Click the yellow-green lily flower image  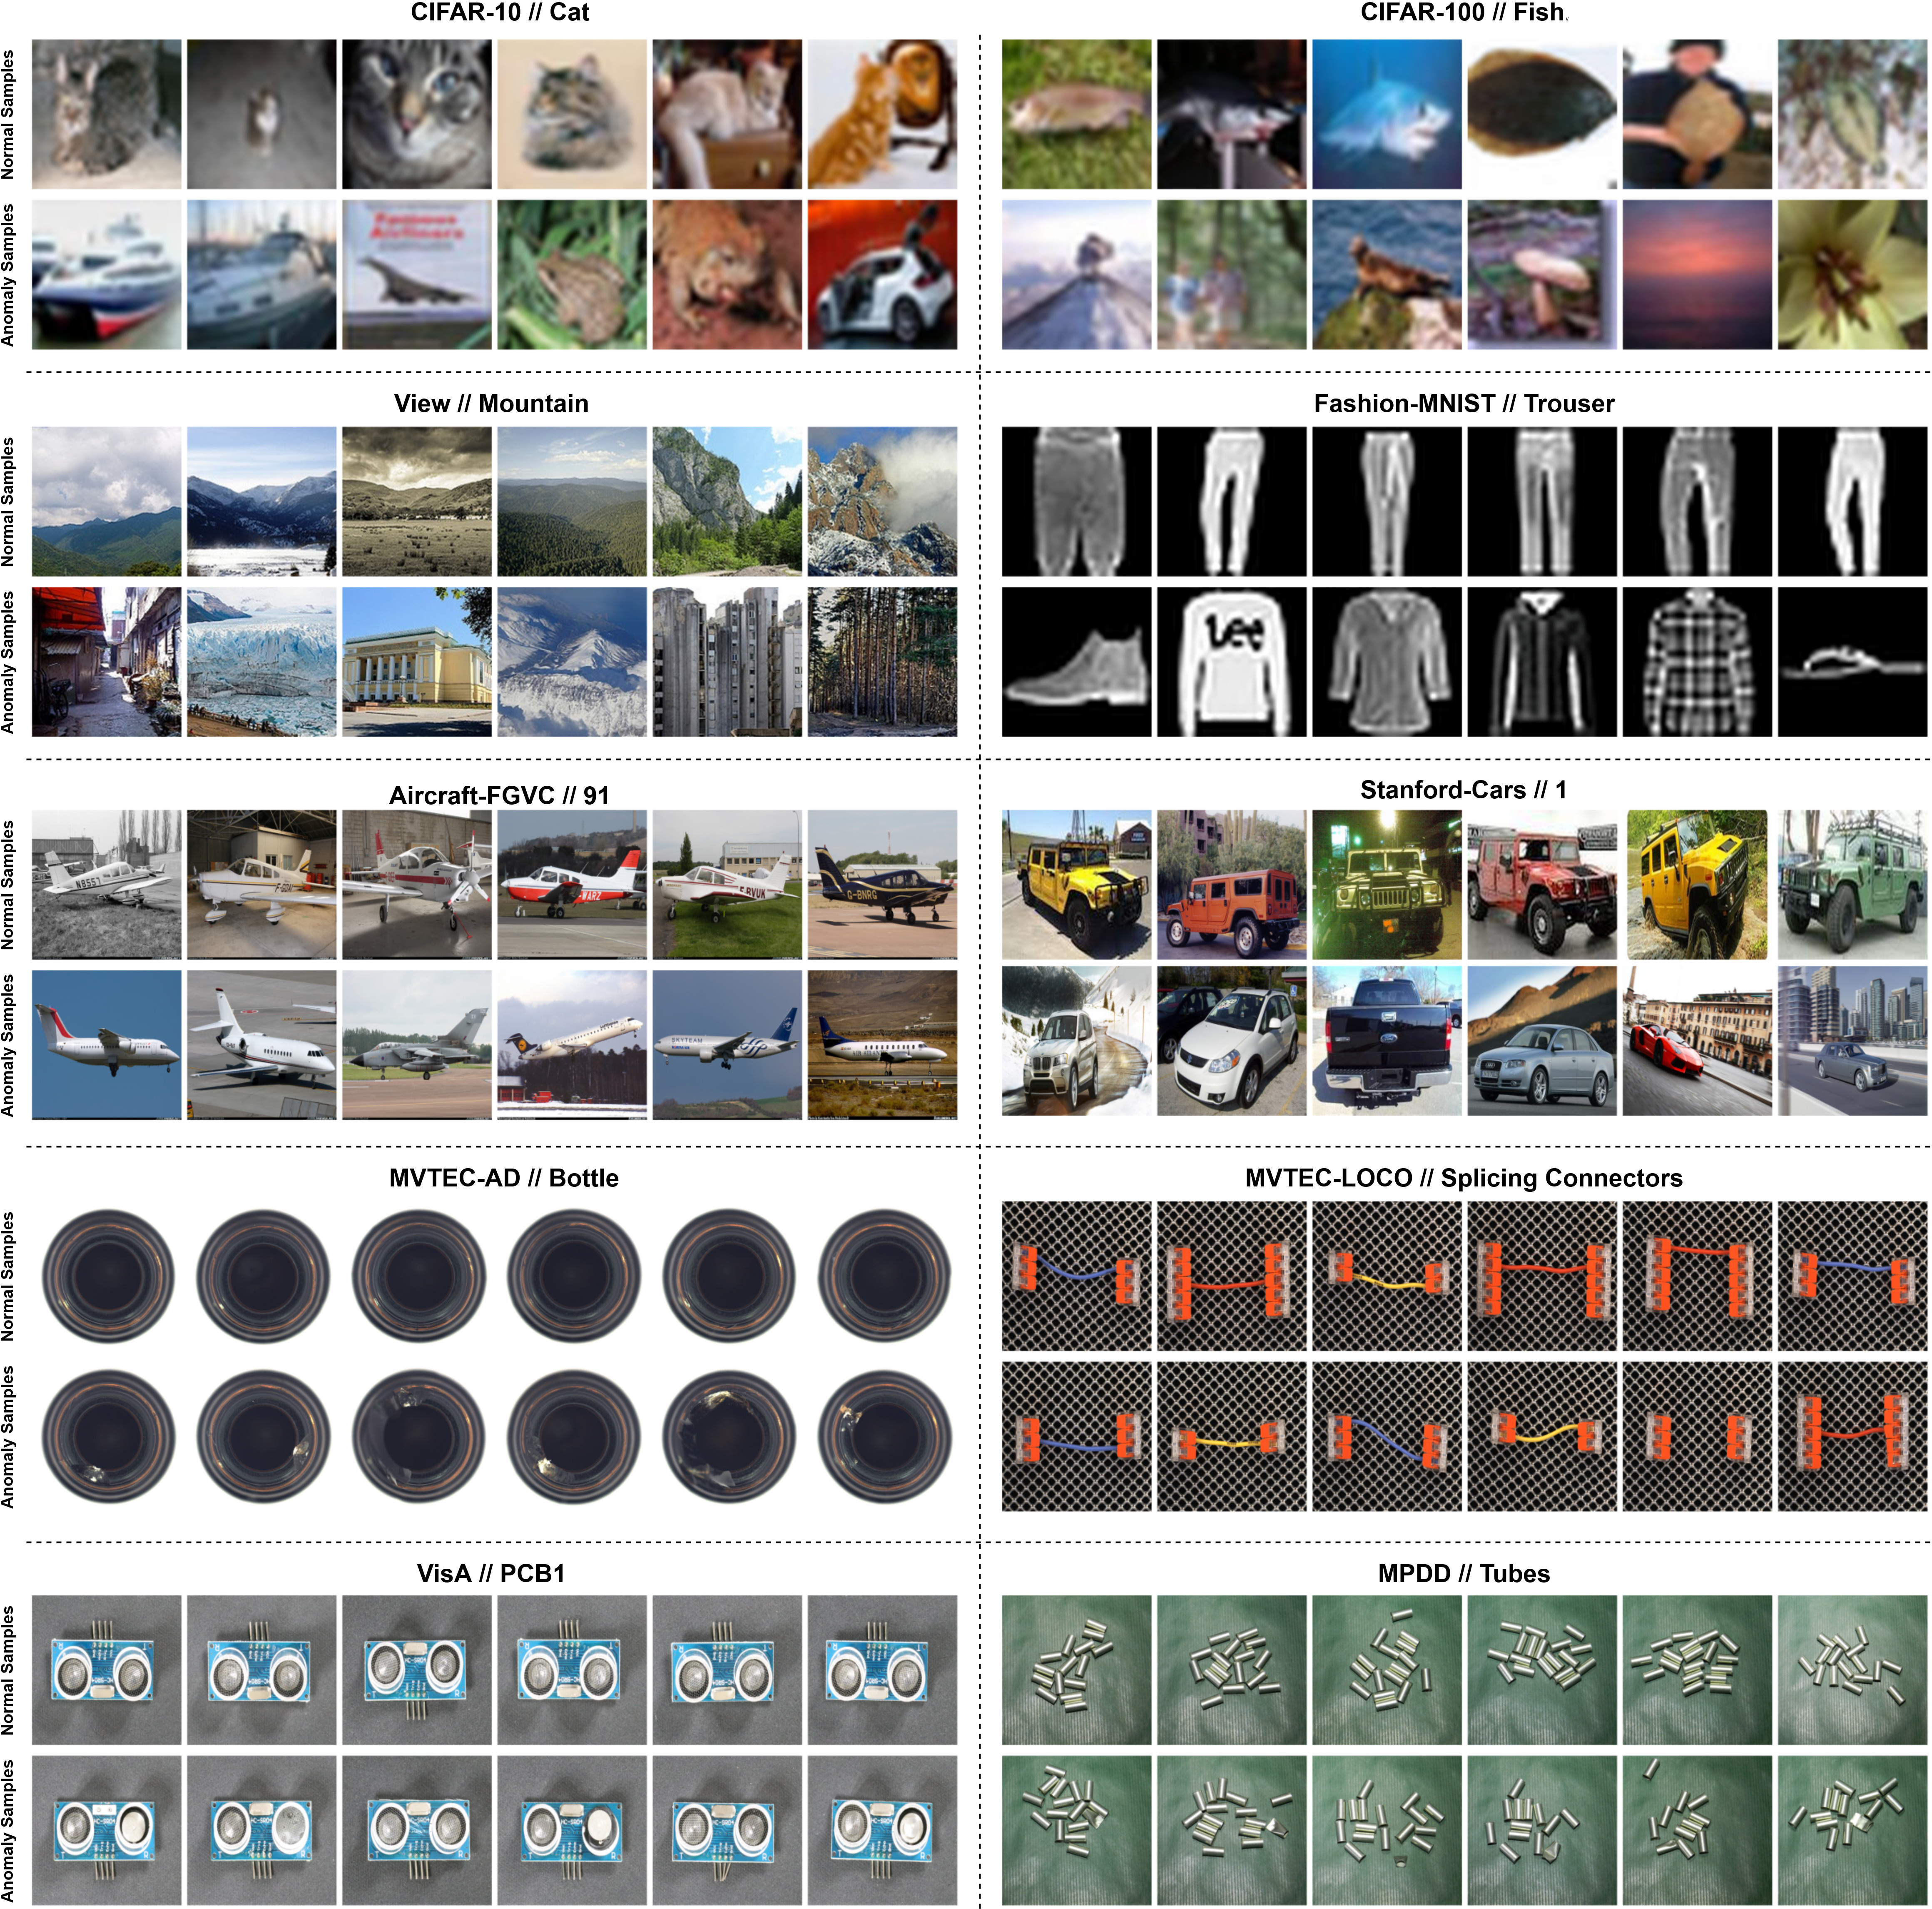1852,274
